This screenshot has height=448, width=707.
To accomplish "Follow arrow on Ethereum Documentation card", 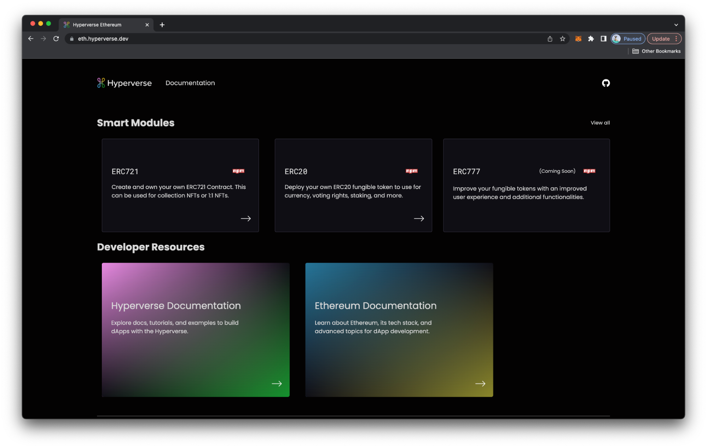I will (x=480, y=384).
